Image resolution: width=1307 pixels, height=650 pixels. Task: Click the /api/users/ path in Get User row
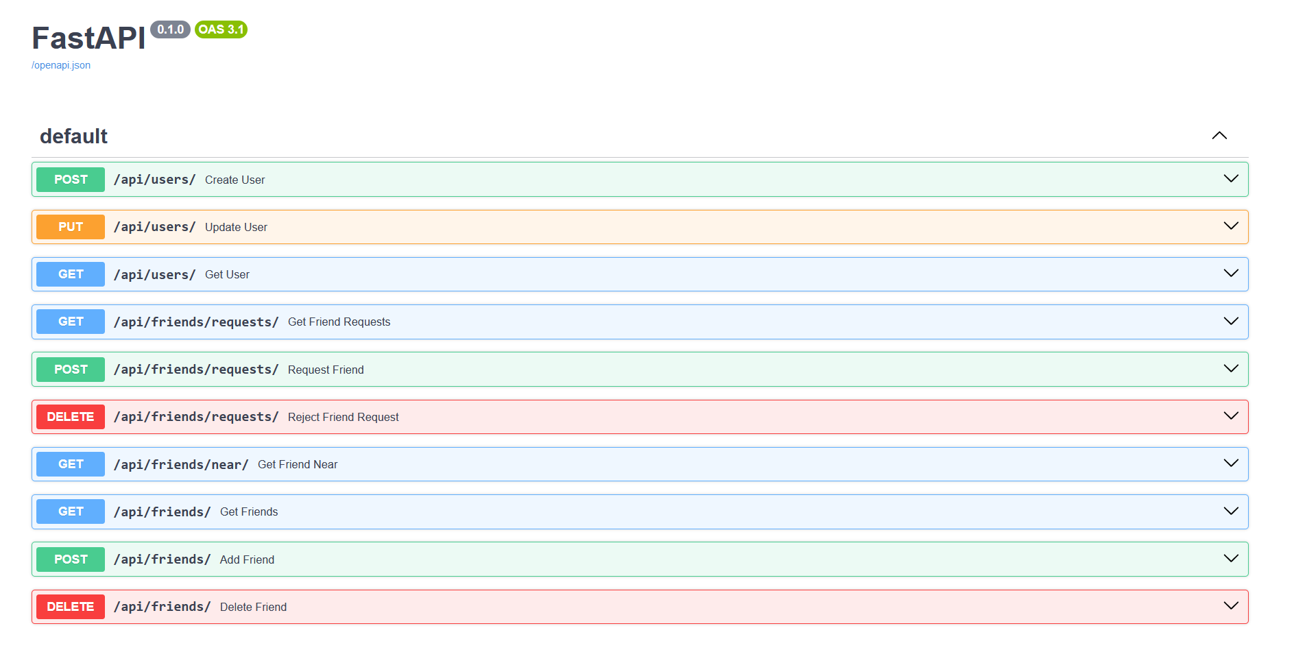coord(155,274)
